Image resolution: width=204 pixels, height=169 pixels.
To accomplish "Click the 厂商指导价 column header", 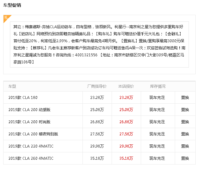I will 97,86.
